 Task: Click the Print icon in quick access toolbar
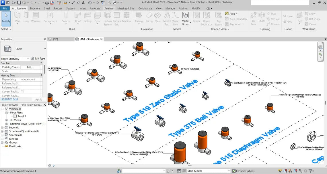point(47,3)
